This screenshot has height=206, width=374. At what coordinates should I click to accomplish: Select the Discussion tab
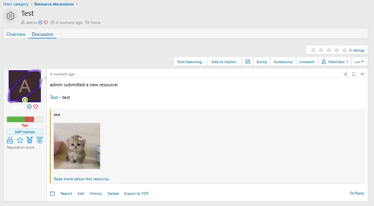pos(43,34)
